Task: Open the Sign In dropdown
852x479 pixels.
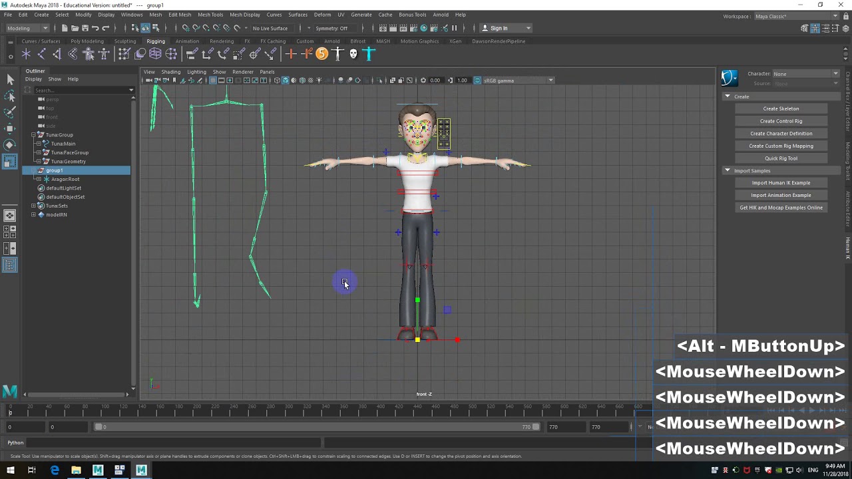Action: pos(506,28)
